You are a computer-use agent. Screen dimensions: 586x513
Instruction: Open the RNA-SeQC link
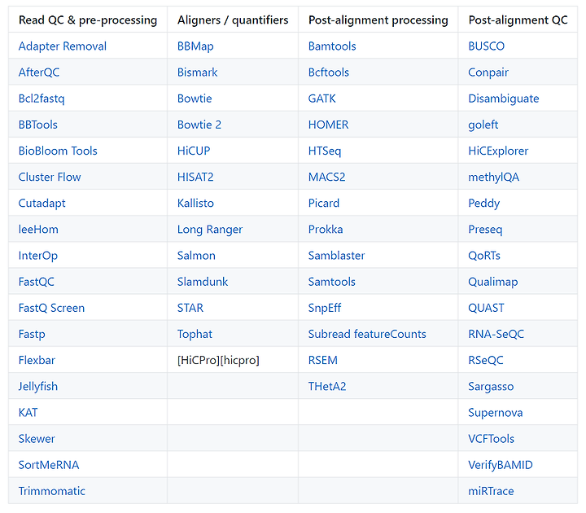pos(496,334)
